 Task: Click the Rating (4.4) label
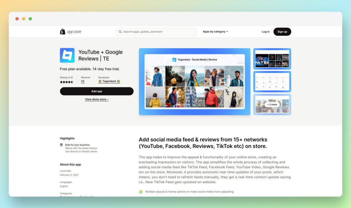pyautogui.click(x=66, y=78)
